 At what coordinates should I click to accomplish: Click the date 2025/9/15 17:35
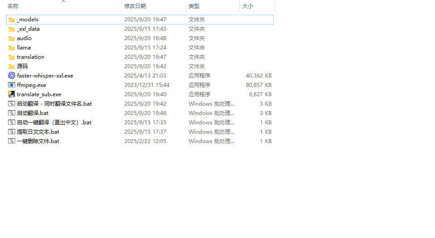(x=145, y=123)
